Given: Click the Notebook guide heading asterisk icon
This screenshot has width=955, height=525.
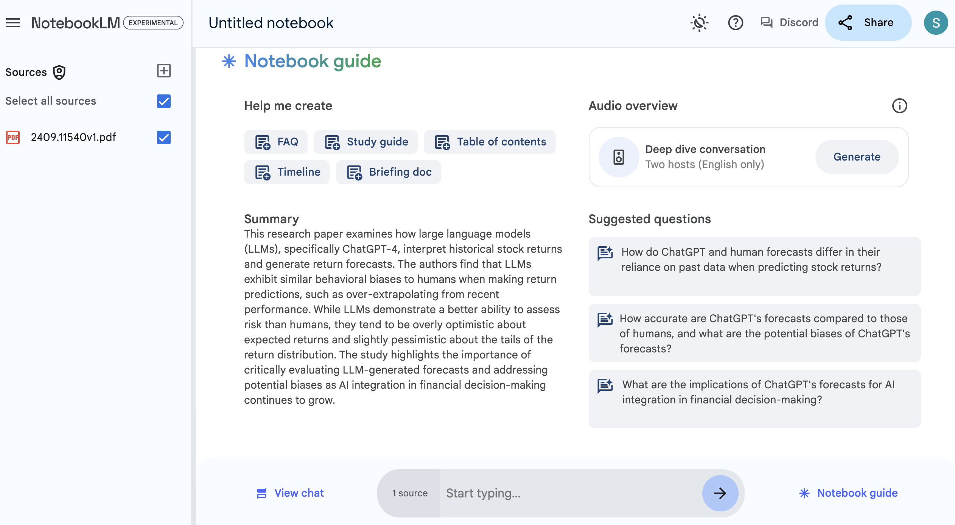Looking at the screenshot, I should click(229, 61).
